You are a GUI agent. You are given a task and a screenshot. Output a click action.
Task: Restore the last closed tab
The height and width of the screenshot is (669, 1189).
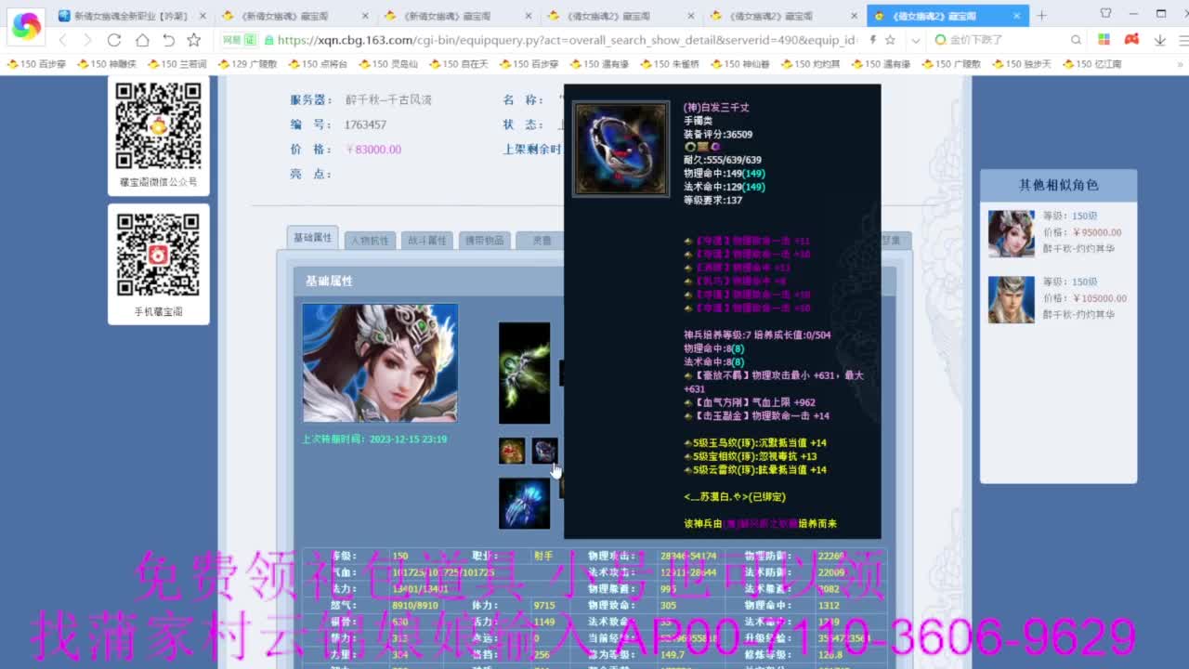coord(168,40)
